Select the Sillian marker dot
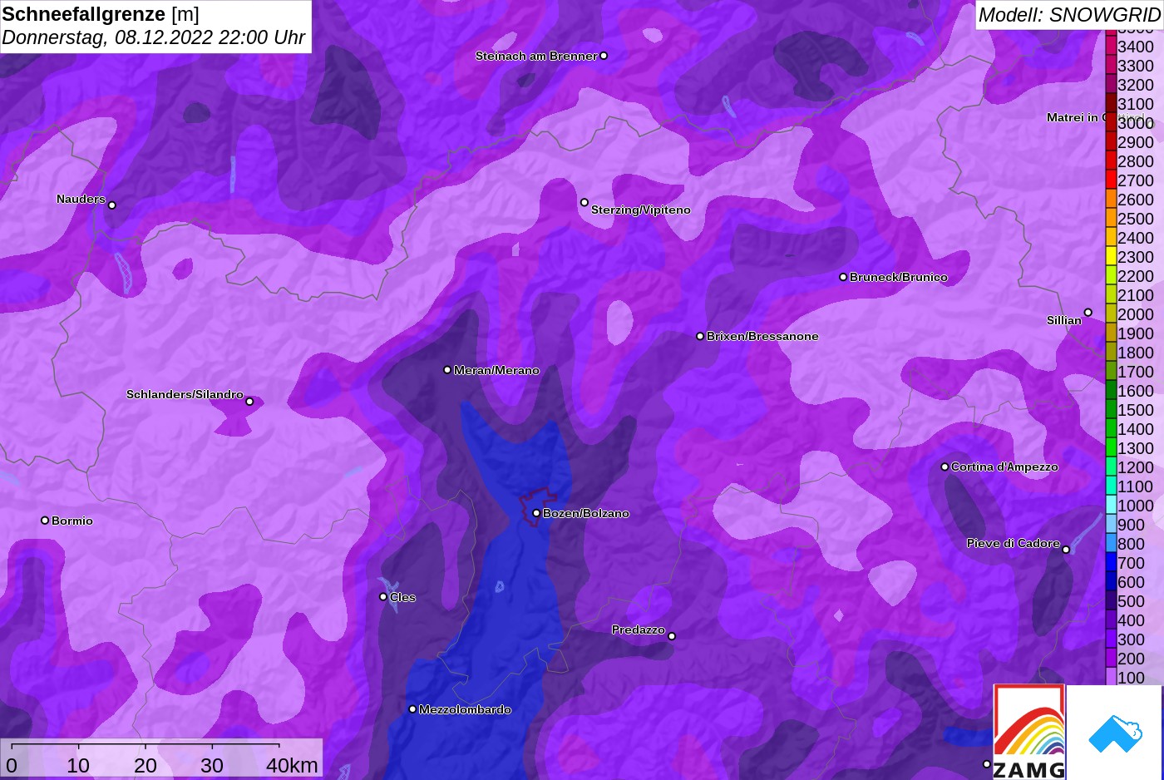This screenshot has height=780, width=1164. coord(1088,313)
